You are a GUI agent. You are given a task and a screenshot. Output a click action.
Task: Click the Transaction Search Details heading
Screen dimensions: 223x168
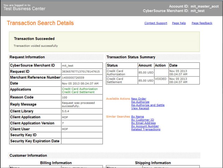tap(40, 23)
